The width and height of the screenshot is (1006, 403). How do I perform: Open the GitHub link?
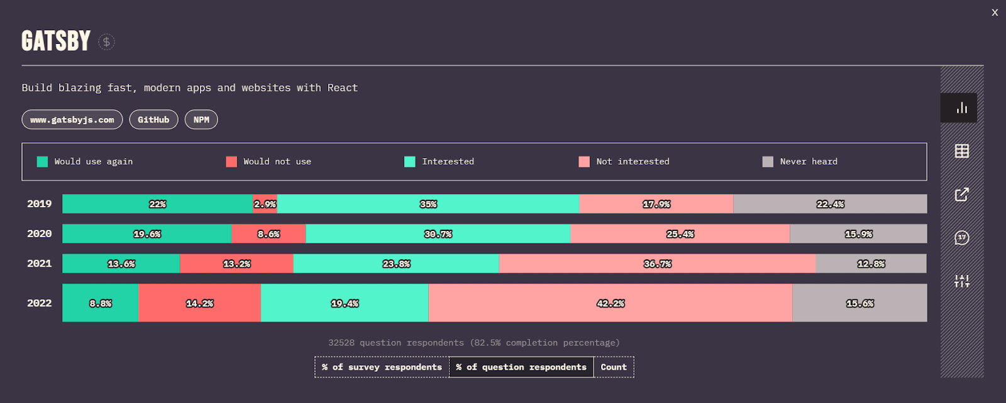click(x=153, y=120)
